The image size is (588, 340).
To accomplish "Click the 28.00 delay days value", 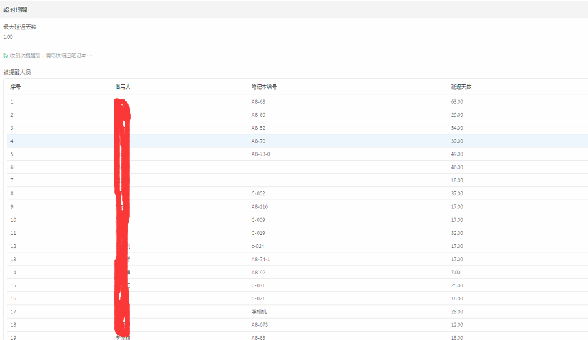I will 457,311.
